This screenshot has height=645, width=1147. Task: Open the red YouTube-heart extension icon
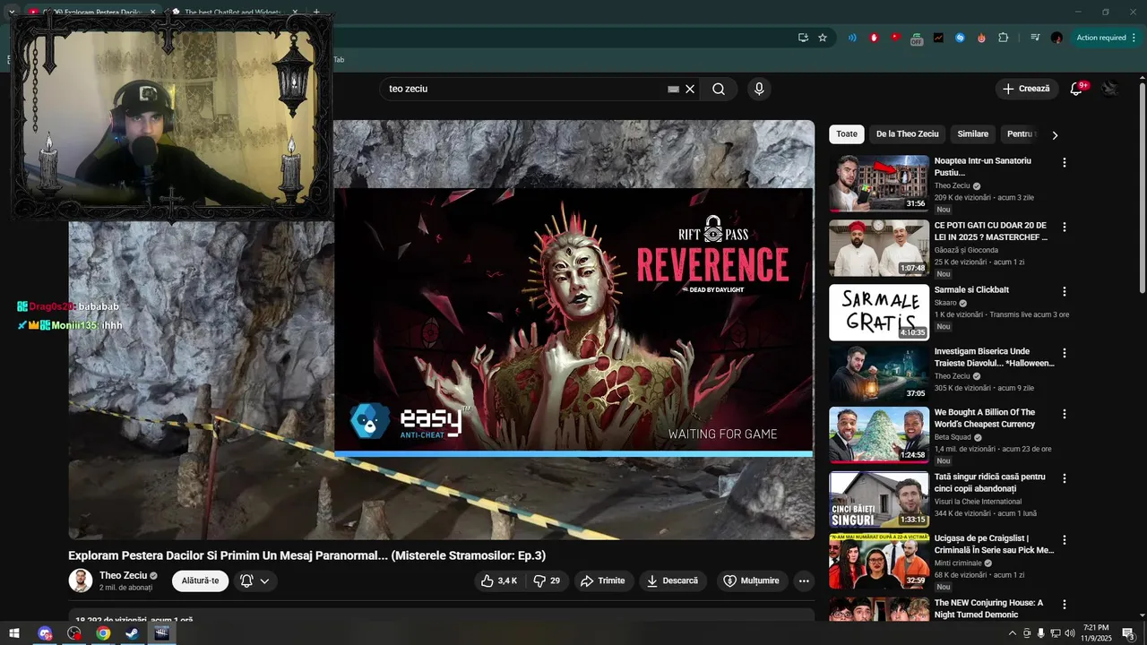point(895,38)
